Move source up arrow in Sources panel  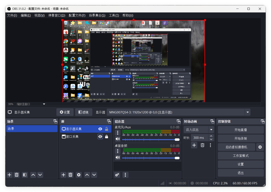coord(87,175)
